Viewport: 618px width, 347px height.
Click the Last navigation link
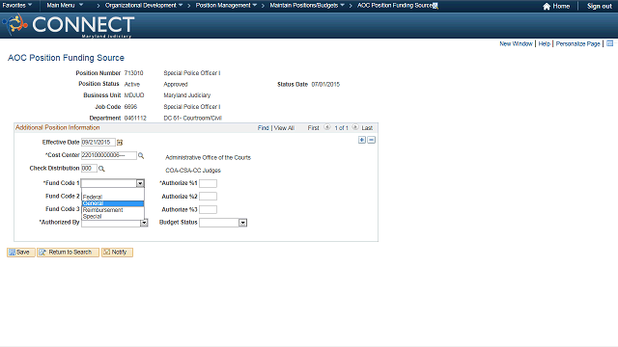pyautogui.click(x=367, y=128)
